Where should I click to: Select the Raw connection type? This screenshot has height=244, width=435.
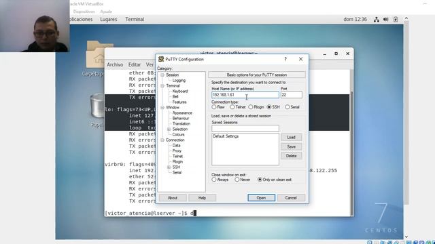[214, 107]
